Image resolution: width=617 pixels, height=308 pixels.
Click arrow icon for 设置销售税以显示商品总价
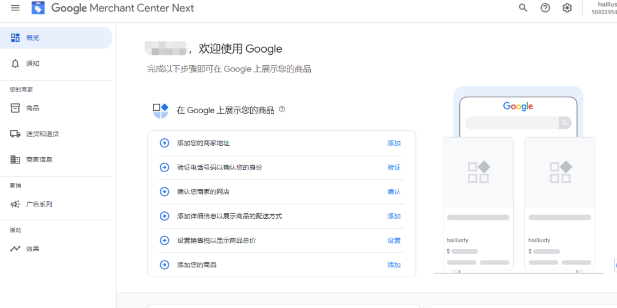pos(164,241)
